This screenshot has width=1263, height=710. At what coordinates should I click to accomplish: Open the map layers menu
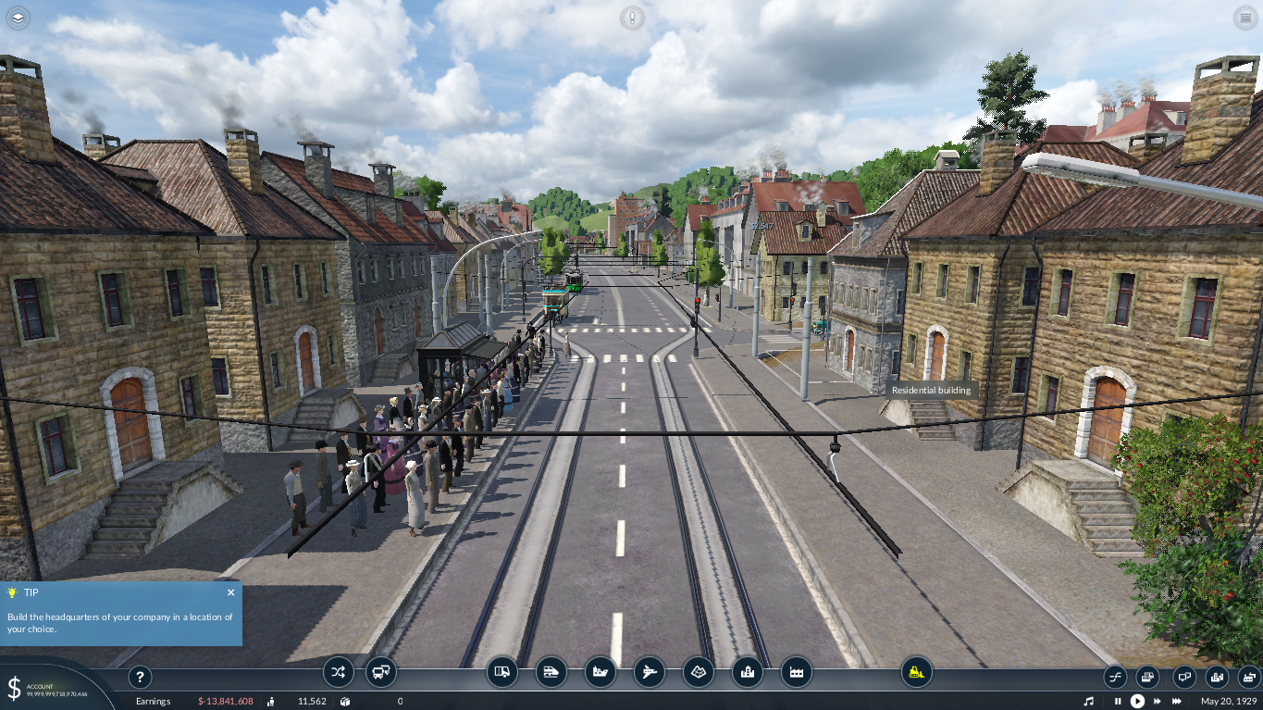[x=19, y=18]
